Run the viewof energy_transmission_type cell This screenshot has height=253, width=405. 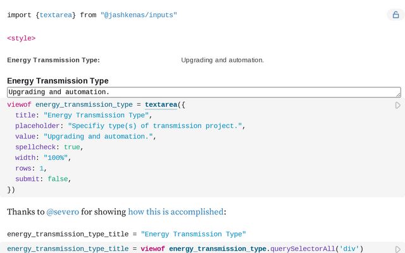tap(398, 105)
